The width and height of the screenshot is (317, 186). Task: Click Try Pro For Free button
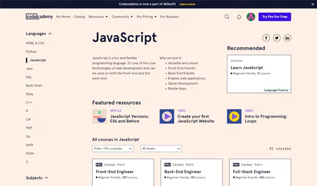pos(275,17)
